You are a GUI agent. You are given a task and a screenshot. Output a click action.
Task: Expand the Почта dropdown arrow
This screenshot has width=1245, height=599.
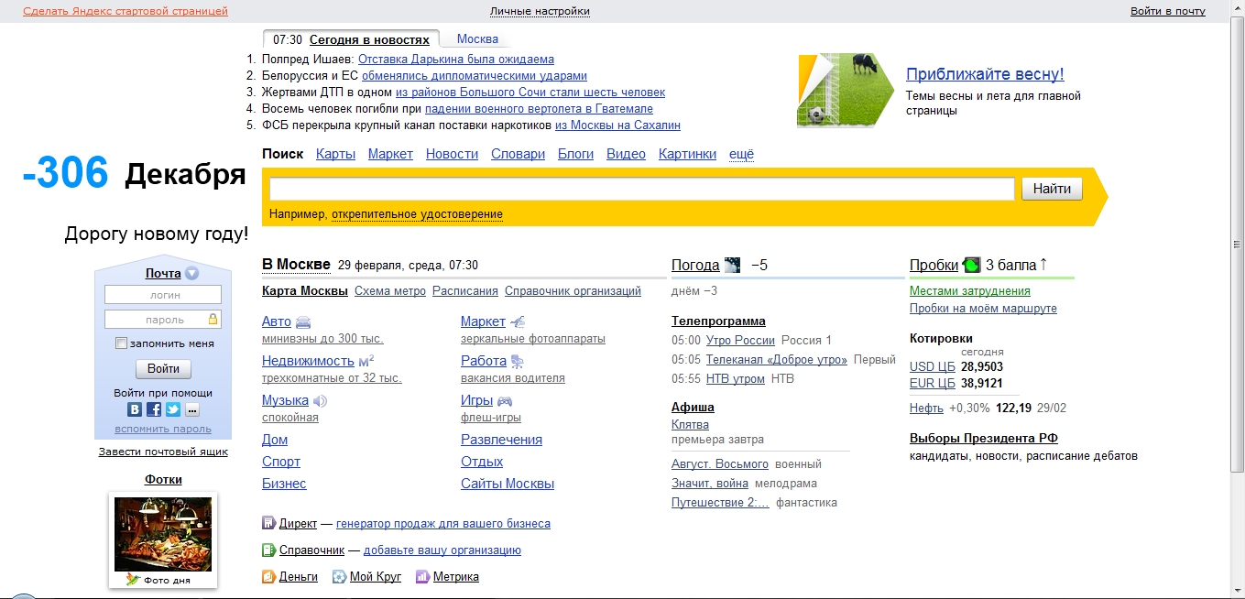pos(191,273)
